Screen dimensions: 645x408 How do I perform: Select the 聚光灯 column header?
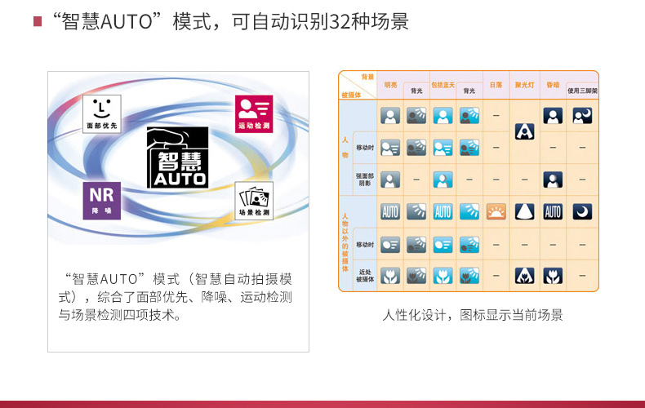click(523, 84)
